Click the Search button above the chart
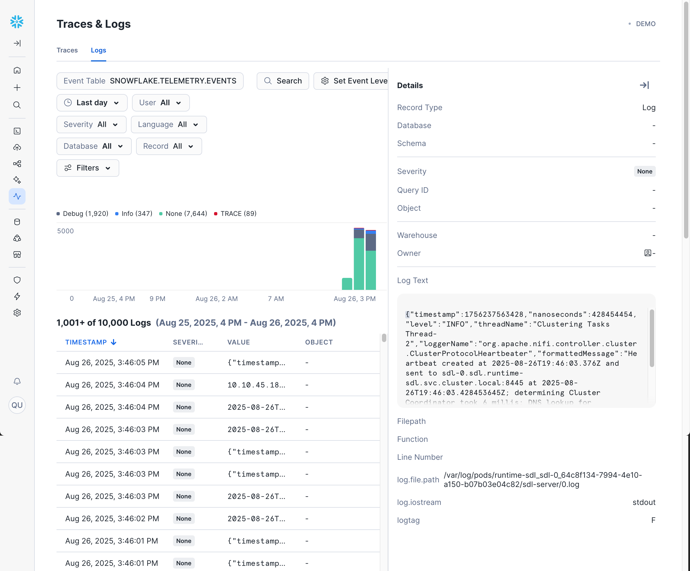The width and height of the screenshot is (690, 571). (x=283, y=80)
